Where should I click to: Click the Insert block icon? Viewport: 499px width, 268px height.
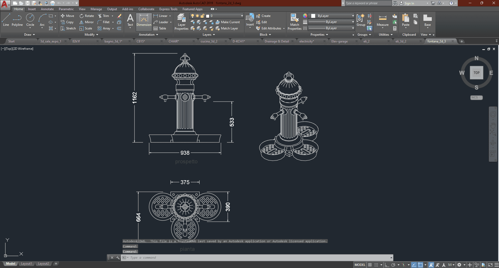[x=250, y=18]
